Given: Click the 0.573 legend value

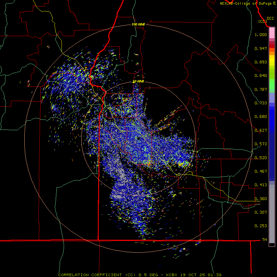Looking at the screenshot, I should pos(261,144).
